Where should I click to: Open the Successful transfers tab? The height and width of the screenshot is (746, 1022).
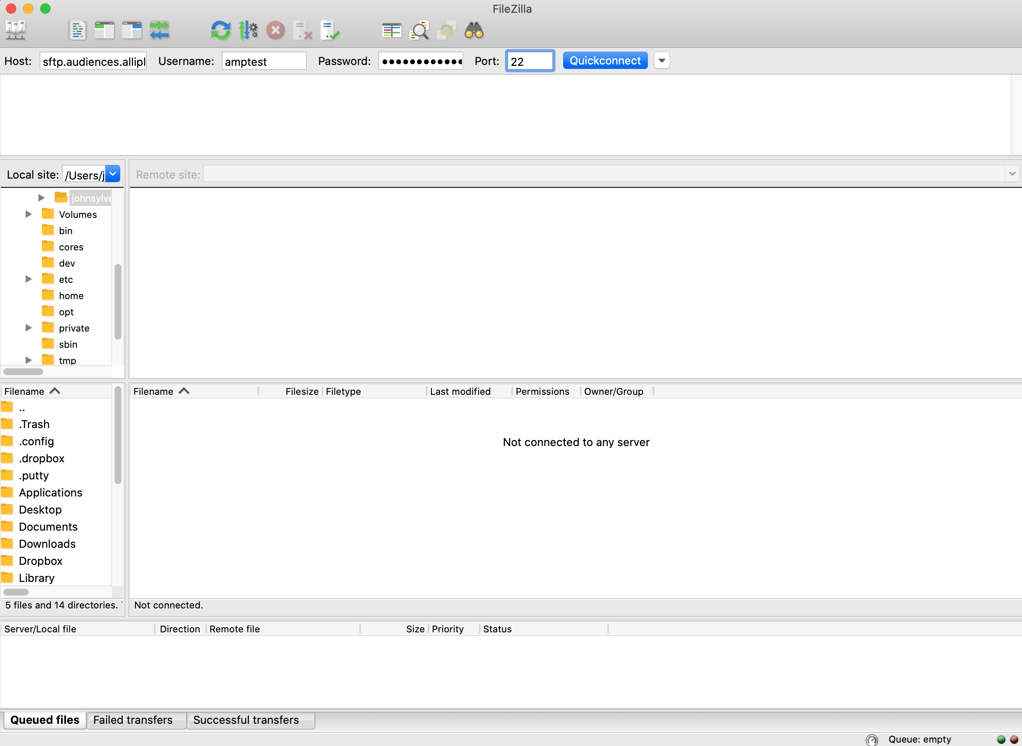tap(246, 720)
